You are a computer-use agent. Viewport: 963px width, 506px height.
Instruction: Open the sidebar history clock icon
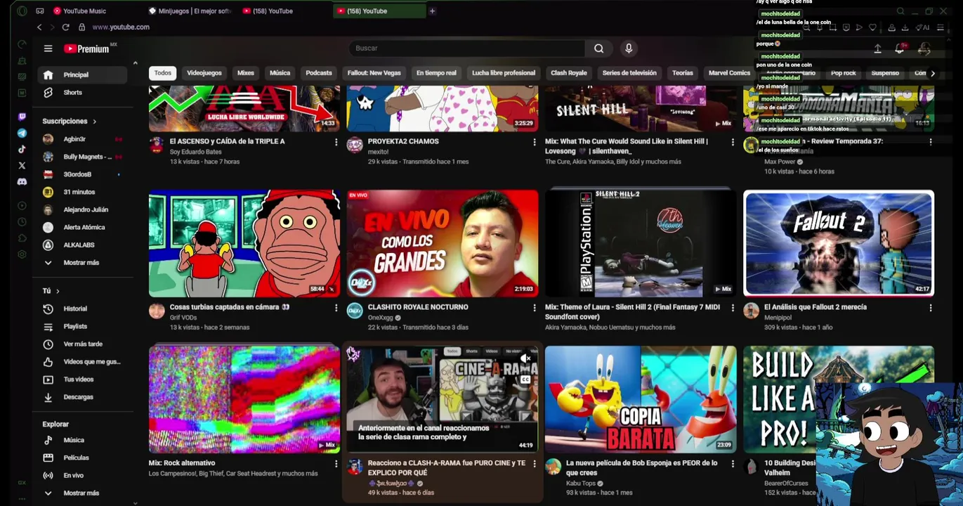(22, 222)
